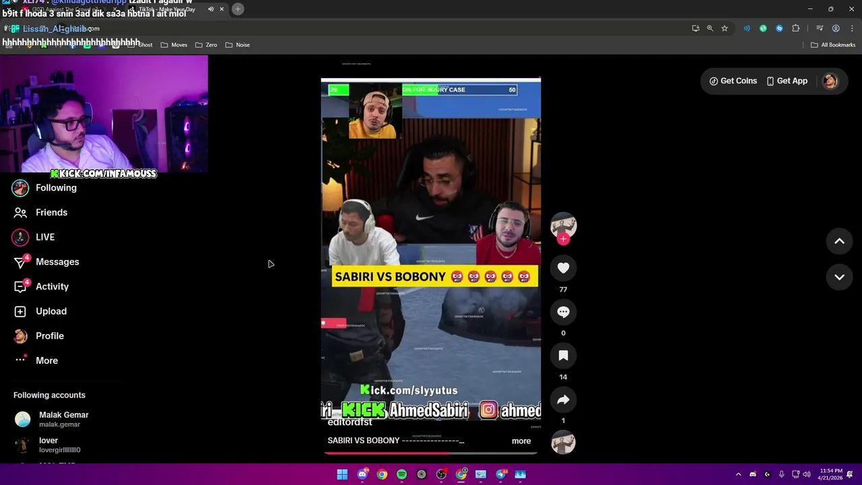The height and width of the screenshot is (485, 862).
Task: Open lover following account
Action: pyautogui.click(x=47, y=445)
